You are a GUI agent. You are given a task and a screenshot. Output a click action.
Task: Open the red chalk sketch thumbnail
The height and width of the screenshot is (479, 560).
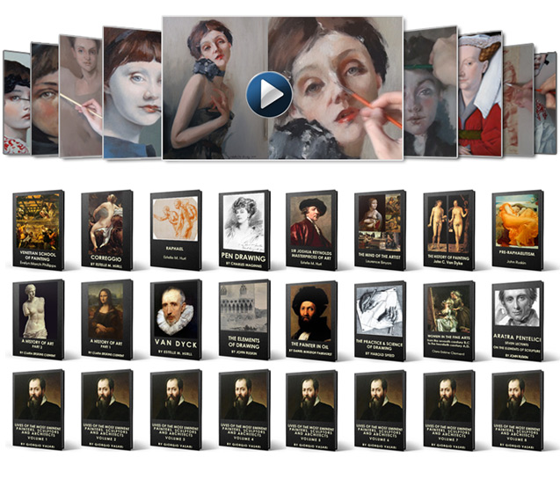pos(519,99)
